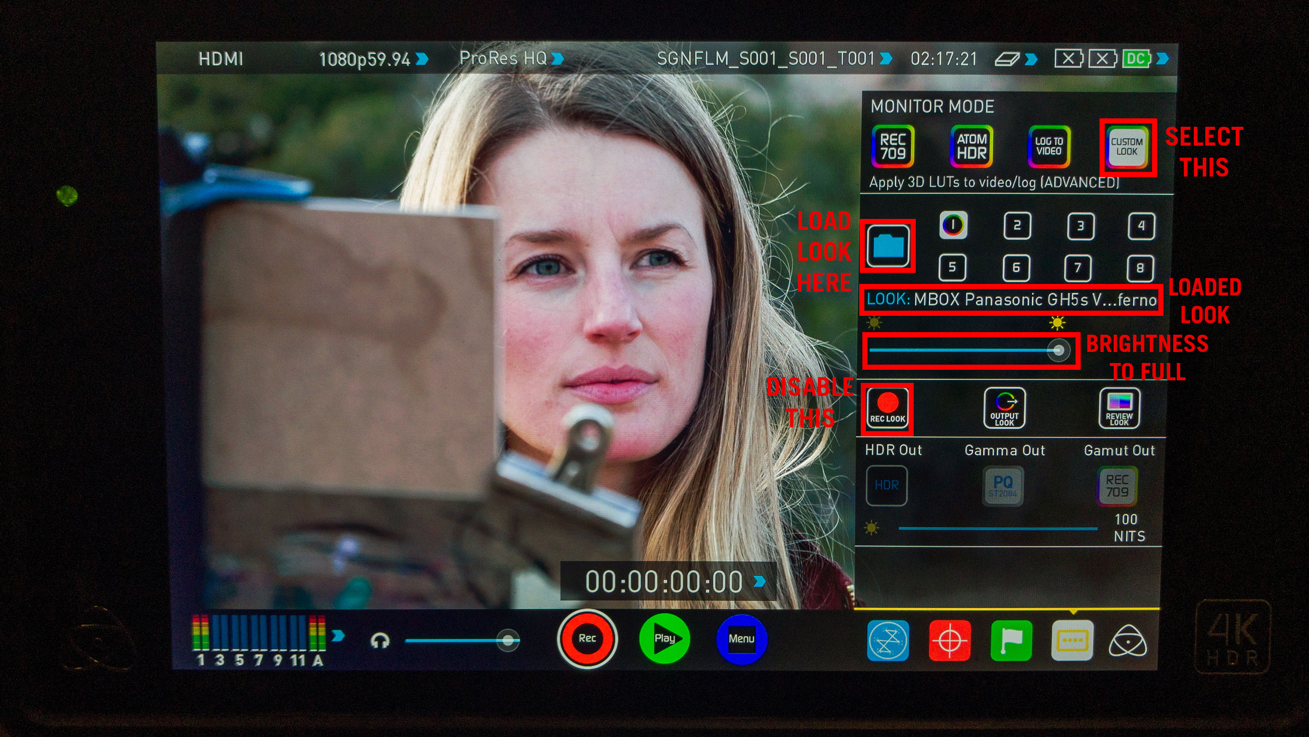Tap the 00:00:00:00 timecode display
Screen dimensions: 1309x737
(663, 581)
